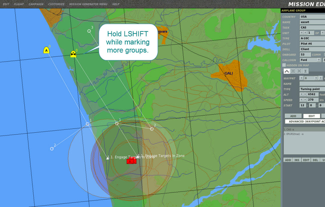This screenshot has width=325, height=207.
Task: Click the ONBOARD number field 53
Action: click(305, 54)
